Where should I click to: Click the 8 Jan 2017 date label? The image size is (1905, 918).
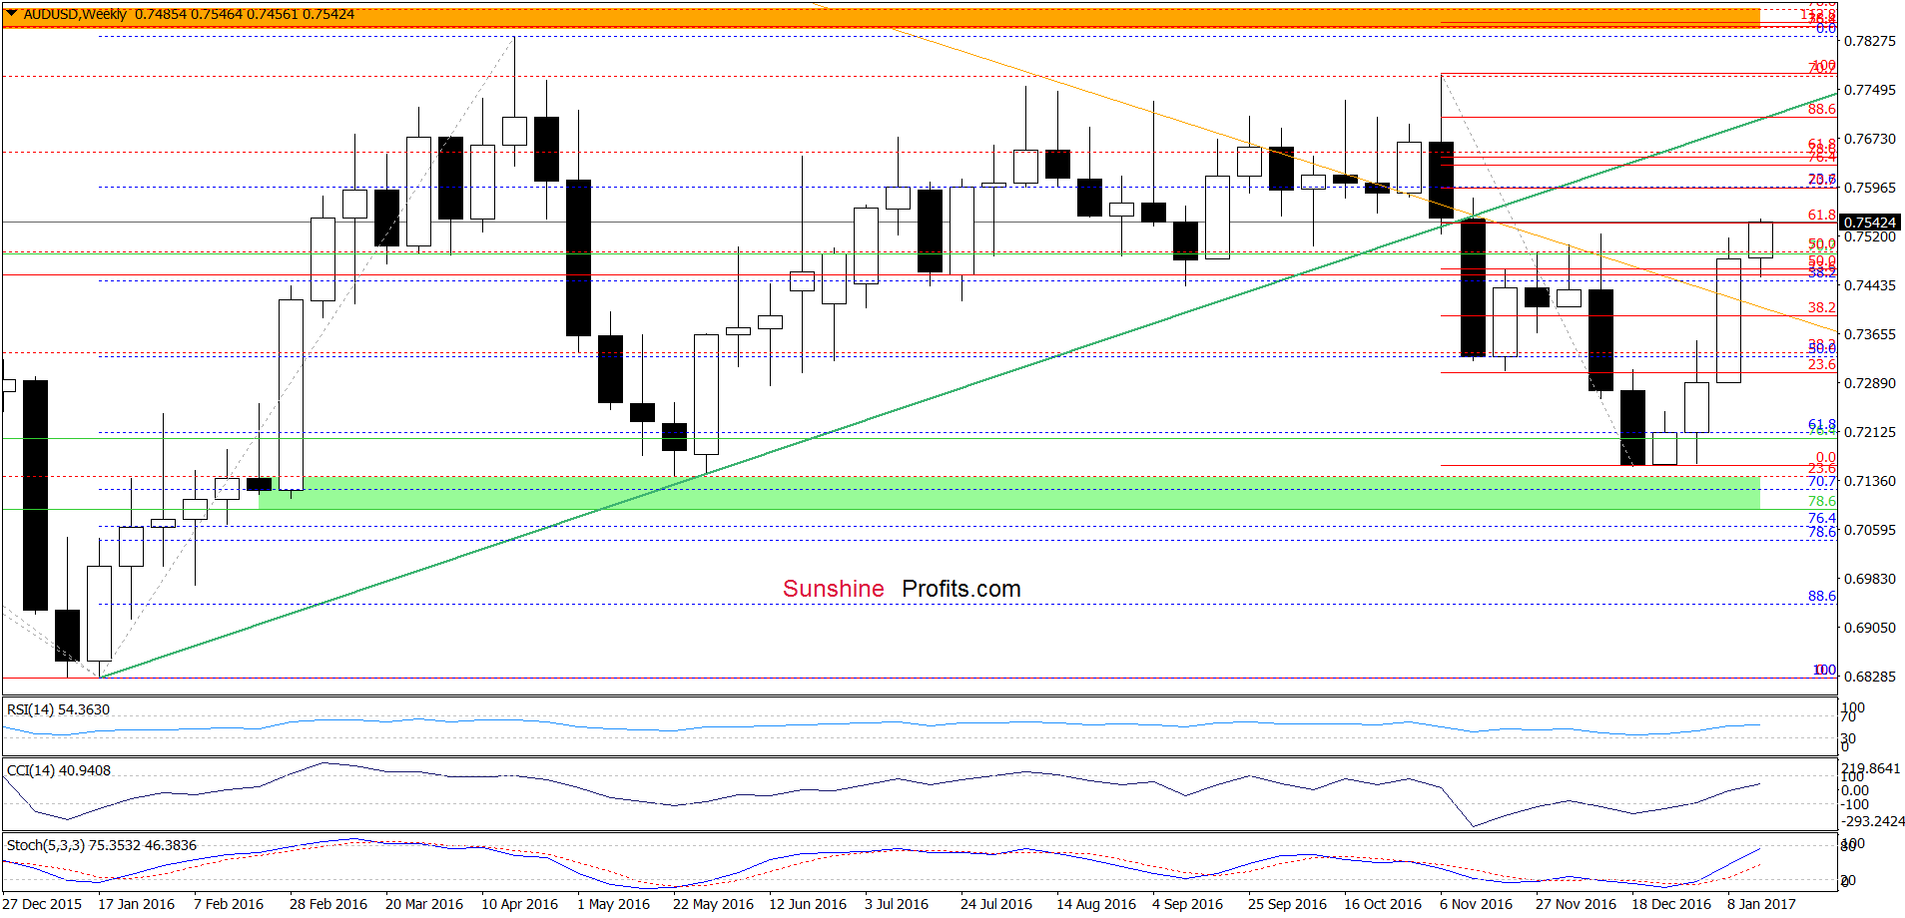point(1761,904)
